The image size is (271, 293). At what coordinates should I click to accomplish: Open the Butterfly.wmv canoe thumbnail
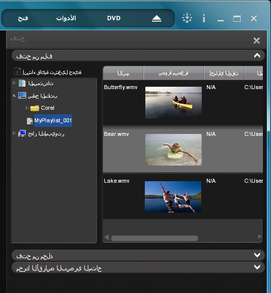coord(174,102)
